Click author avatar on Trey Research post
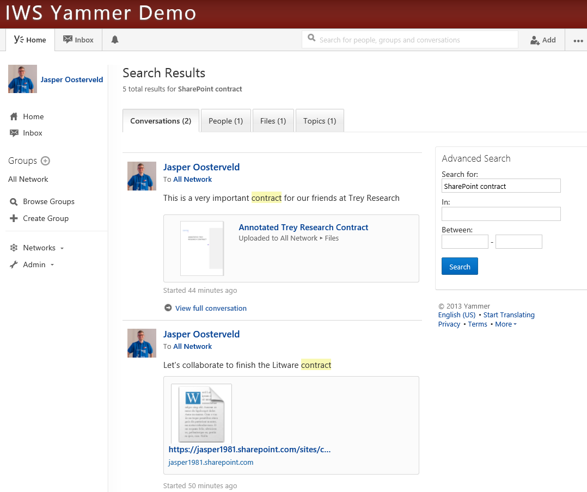Image resolution: width=587 pixels, height=492 pixels. click(142, 176)
